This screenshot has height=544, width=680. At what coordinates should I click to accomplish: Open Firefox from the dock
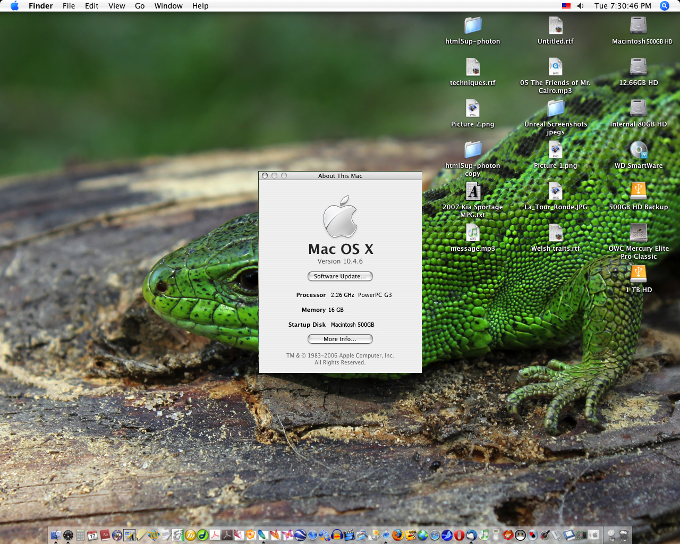click(397, 535)
